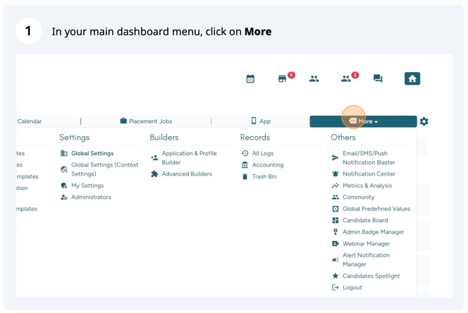This screenshot has height=313, width=468.
Task: Click the settings gear beside More
Action: (x=424, y=121)
